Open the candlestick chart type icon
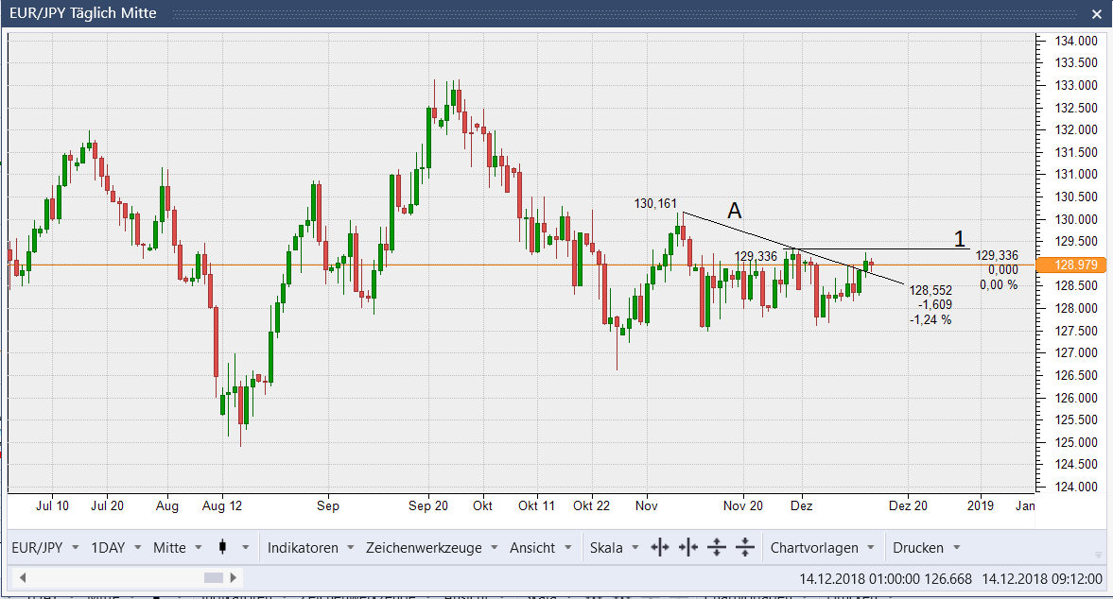The height and width of the screenshot is (599, 1113). click(x=222, y=547)
